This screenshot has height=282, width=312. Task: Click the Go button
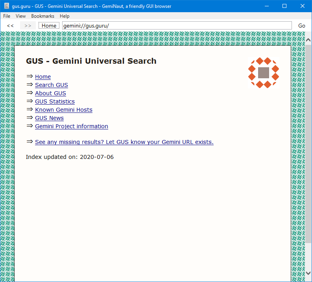(301, 26)
